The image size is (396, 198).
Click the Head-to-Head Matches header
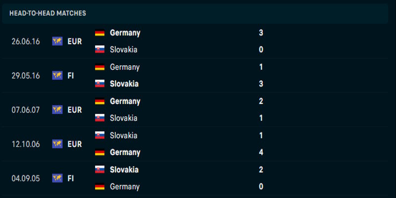48,13
